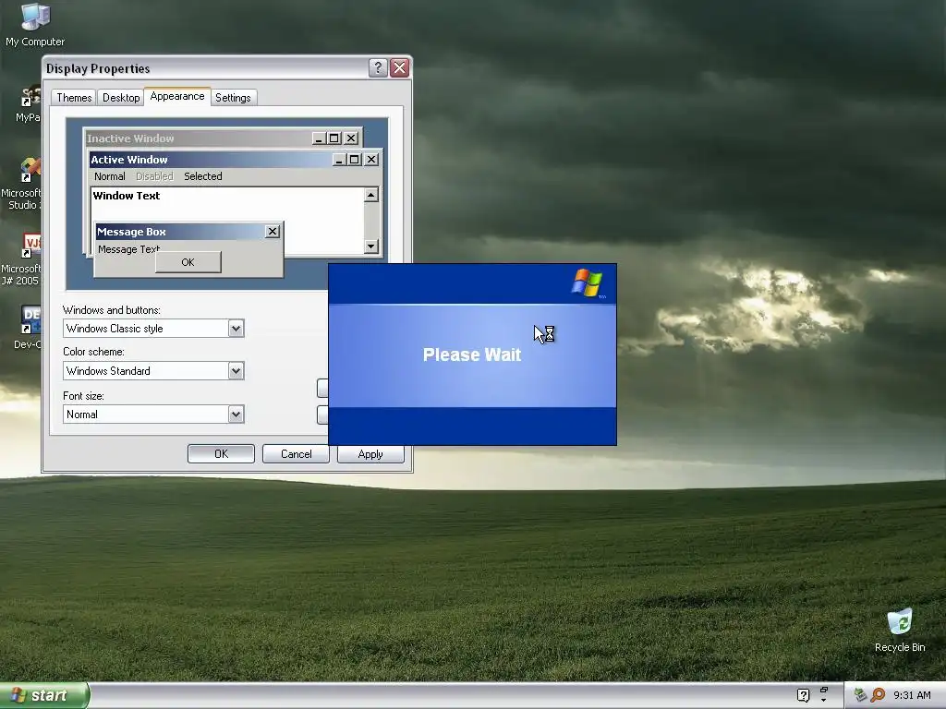946x709 pixels.
Task: Click the 9:31 AM clock
Action: click(912, 696)
